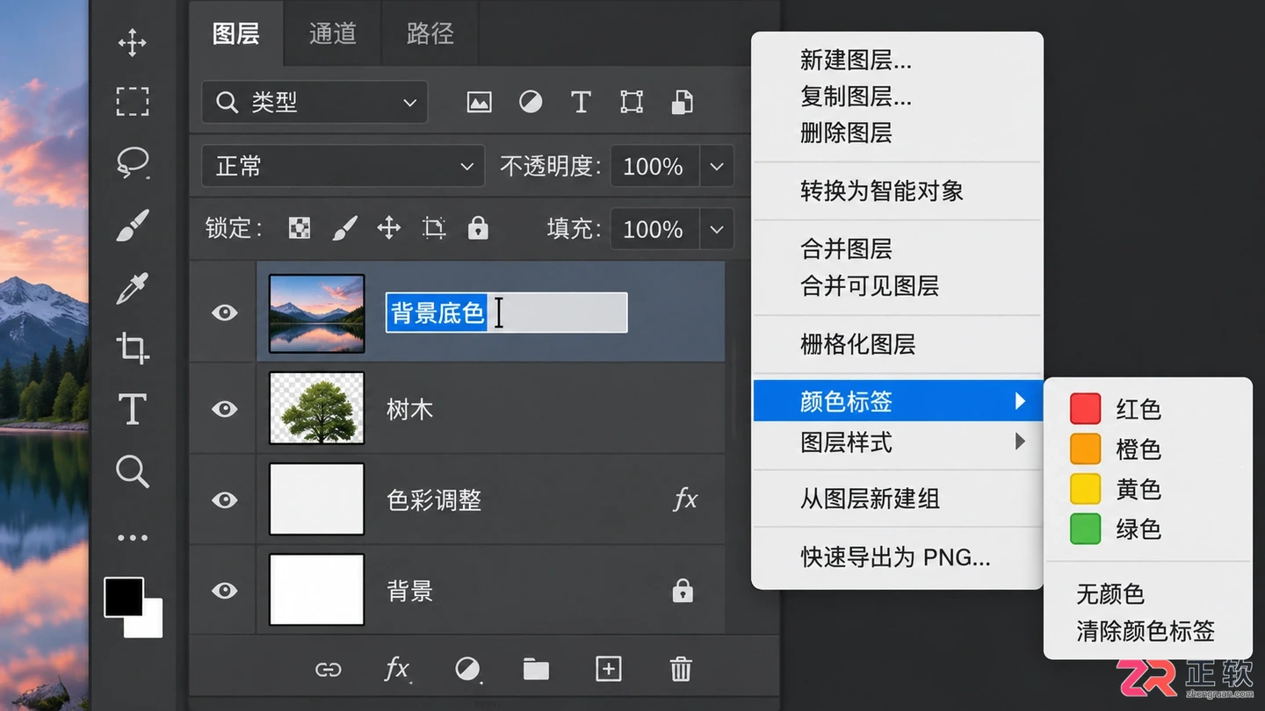Select the Eyedropper tool
1265x711 pixels.
click(133, 288)
